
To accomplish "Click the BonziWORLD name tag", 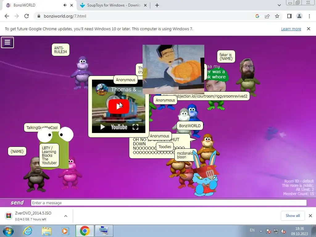I will pyautogui.click(x=190, y=126).
